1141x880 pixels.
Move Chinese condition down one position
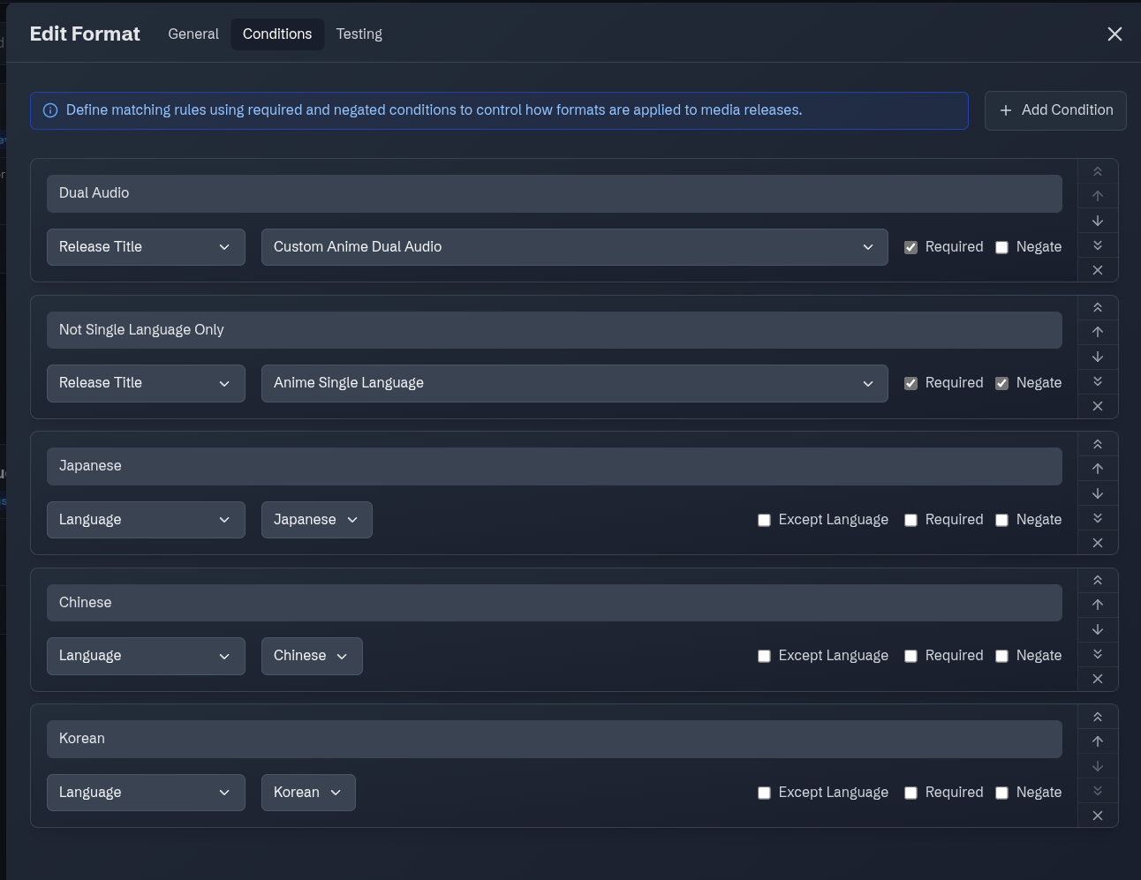click(x=1098, y=629)
